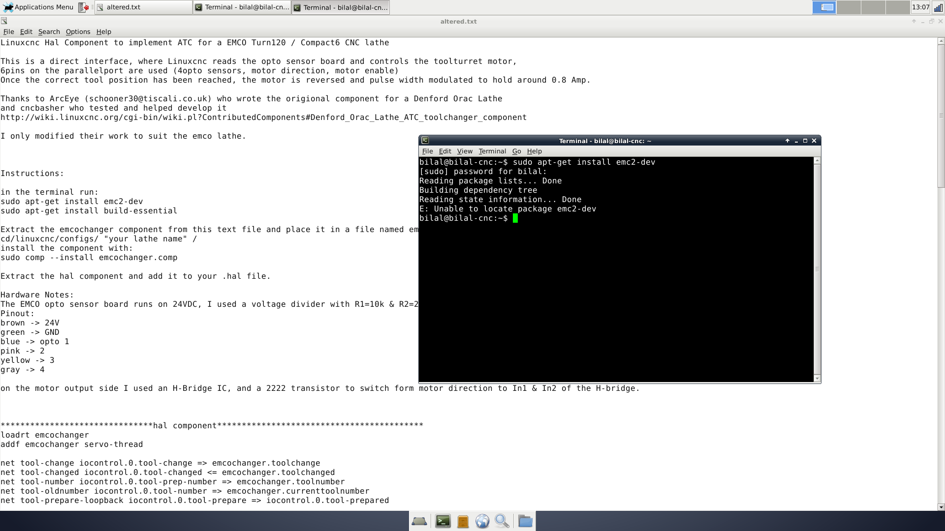Screen dimensions: 945x531
Task: Open the Applications Menu
Action: 38,7
